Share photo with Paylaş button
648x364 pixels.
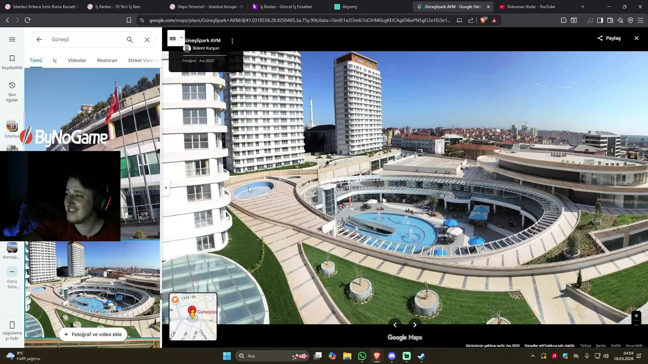tap(609, 38)
